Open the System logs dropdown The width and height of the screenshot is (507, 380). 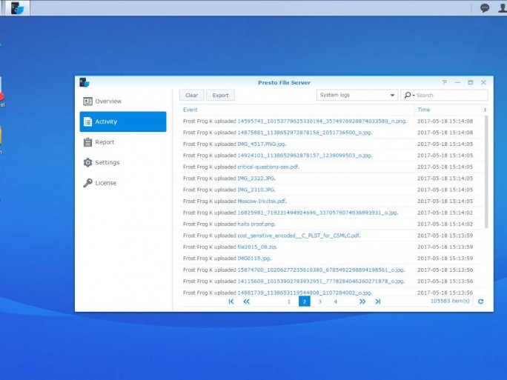[x=357, y=95]
